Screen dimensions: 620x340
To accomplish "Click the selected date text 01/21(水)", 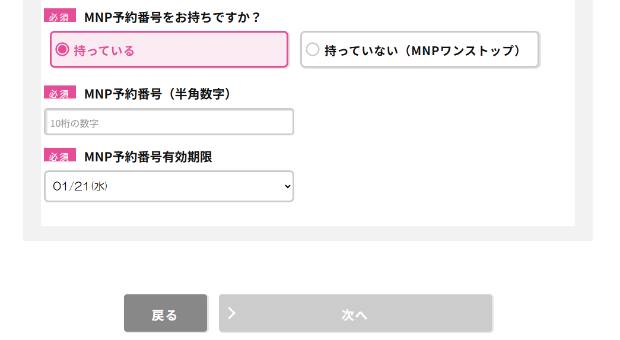I will pos(80,186).
